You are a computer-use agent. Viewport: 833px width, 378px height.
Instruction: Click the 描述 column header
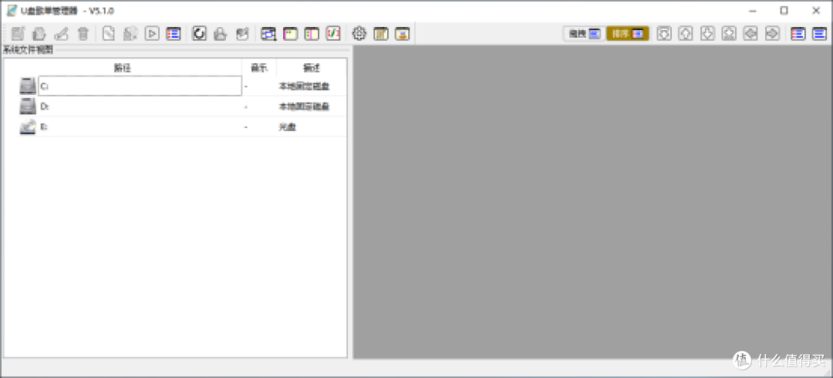(312, 68)
